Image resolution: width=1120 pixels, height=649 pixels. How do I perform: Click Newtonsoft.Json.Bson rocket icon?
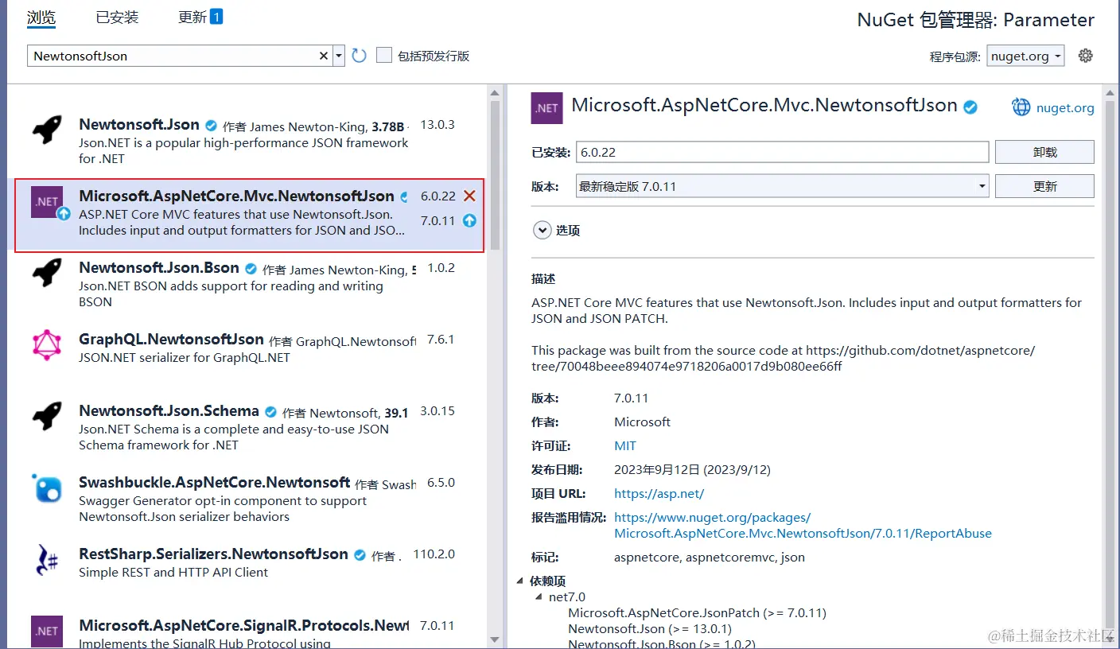pos(47,274)
